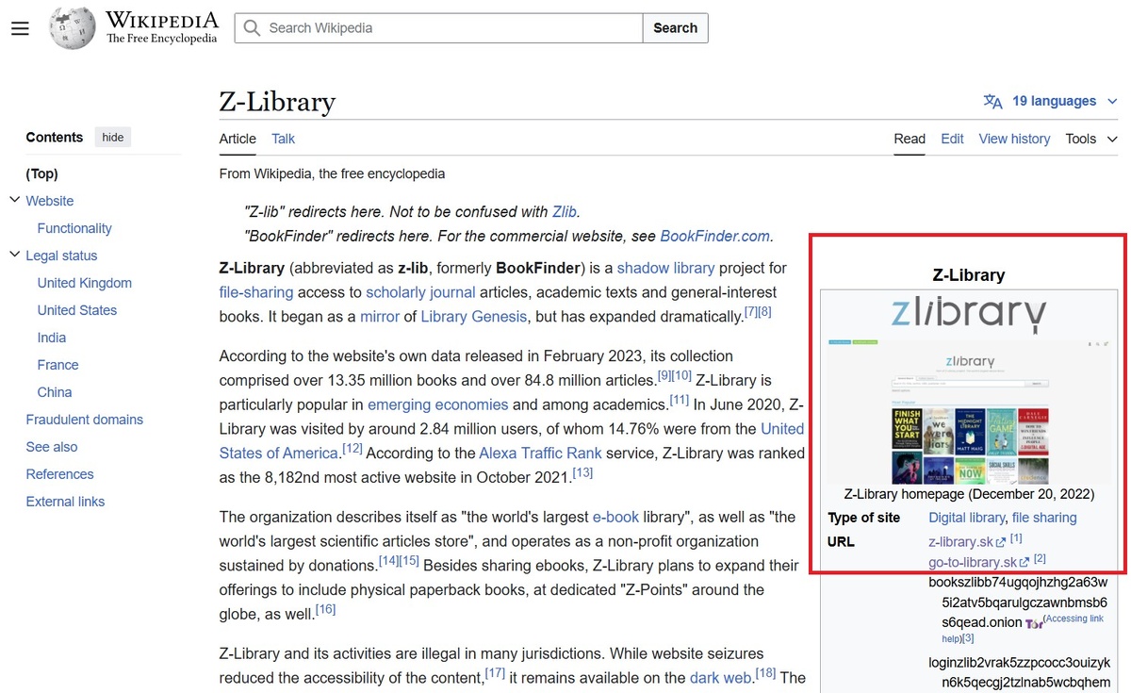The height and width of the screenshot is (693, 1131).
Task: Follow the scholarly journal link
Action: [x=420, y=292]
